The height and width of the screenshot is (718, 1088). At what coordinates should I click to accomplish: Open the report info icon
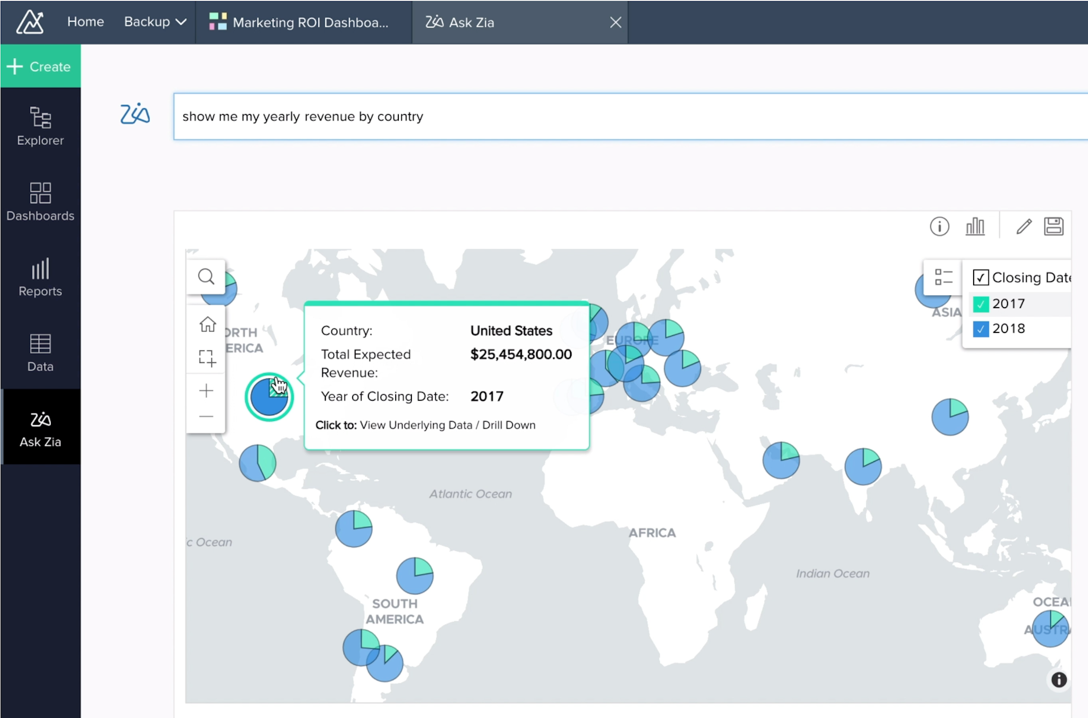click(939, 226)
